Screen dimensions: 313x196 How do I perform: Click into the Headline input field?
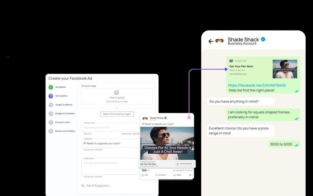coord(111,143)
